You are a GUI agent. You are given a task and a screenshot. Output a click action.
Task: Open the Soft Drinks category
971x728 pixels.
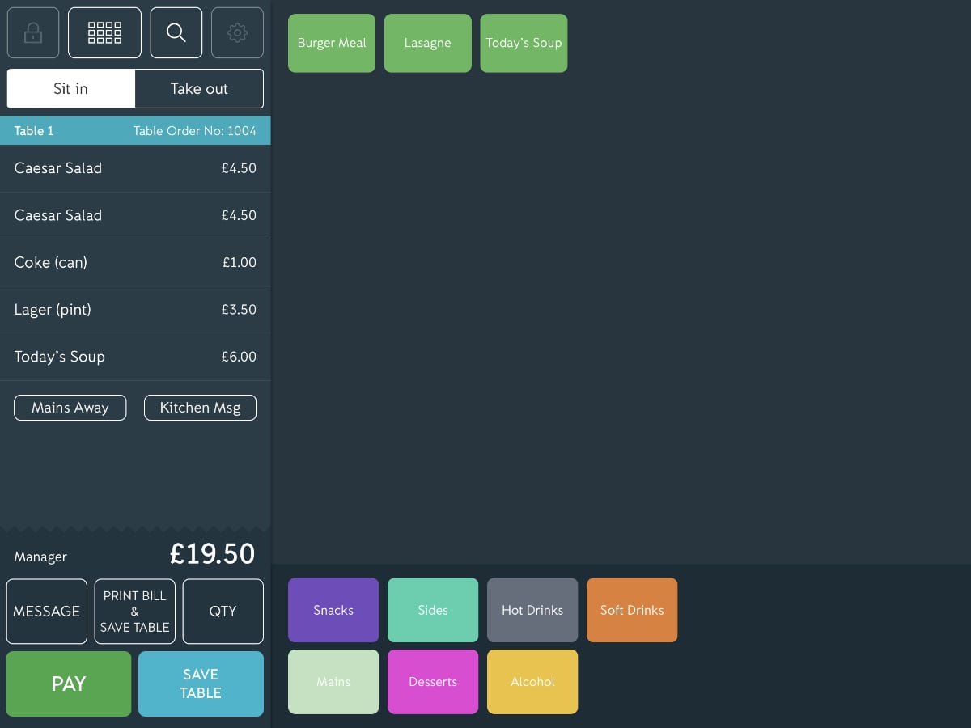632,610
